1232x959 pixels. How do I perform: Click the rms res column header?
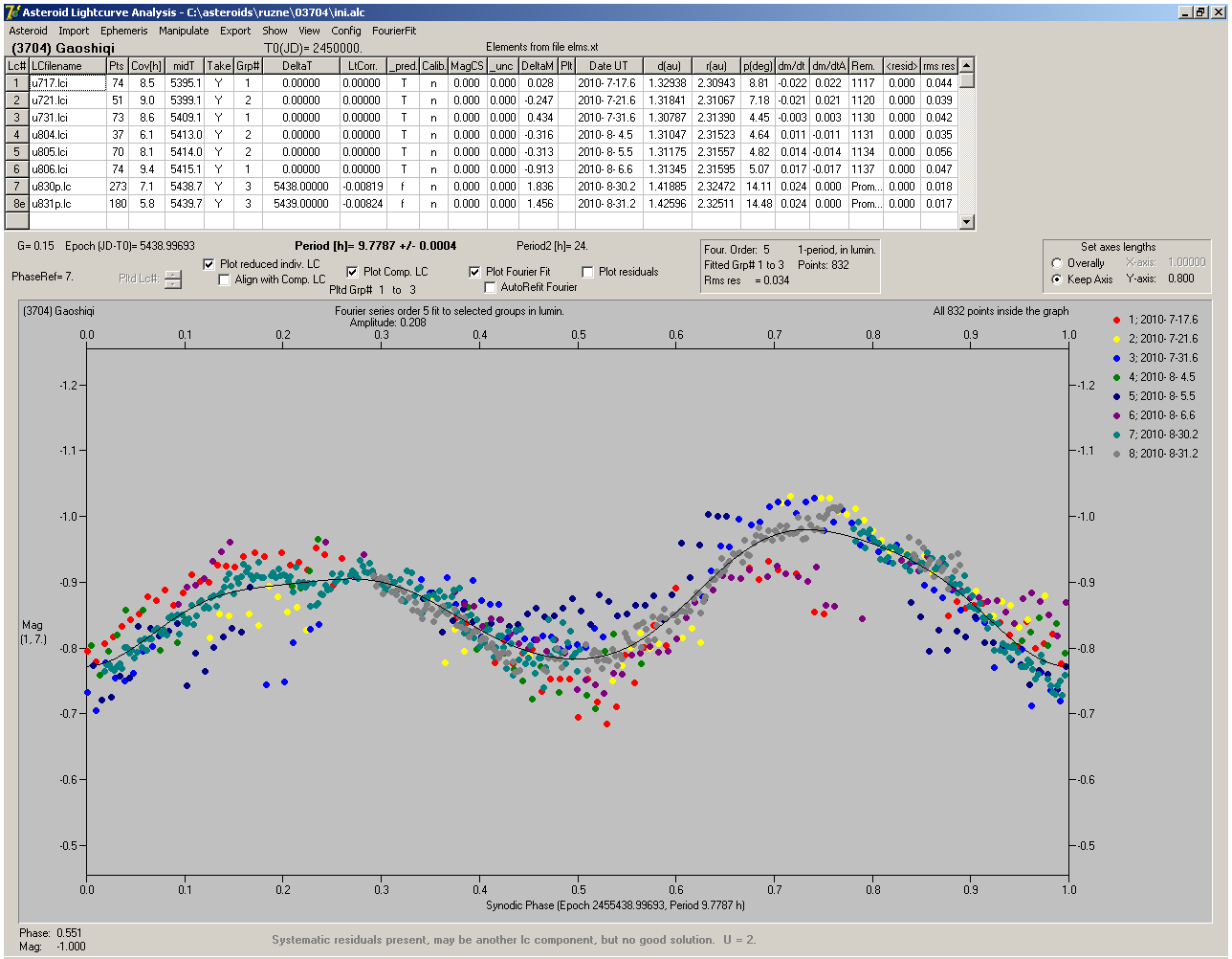(939, 66)
